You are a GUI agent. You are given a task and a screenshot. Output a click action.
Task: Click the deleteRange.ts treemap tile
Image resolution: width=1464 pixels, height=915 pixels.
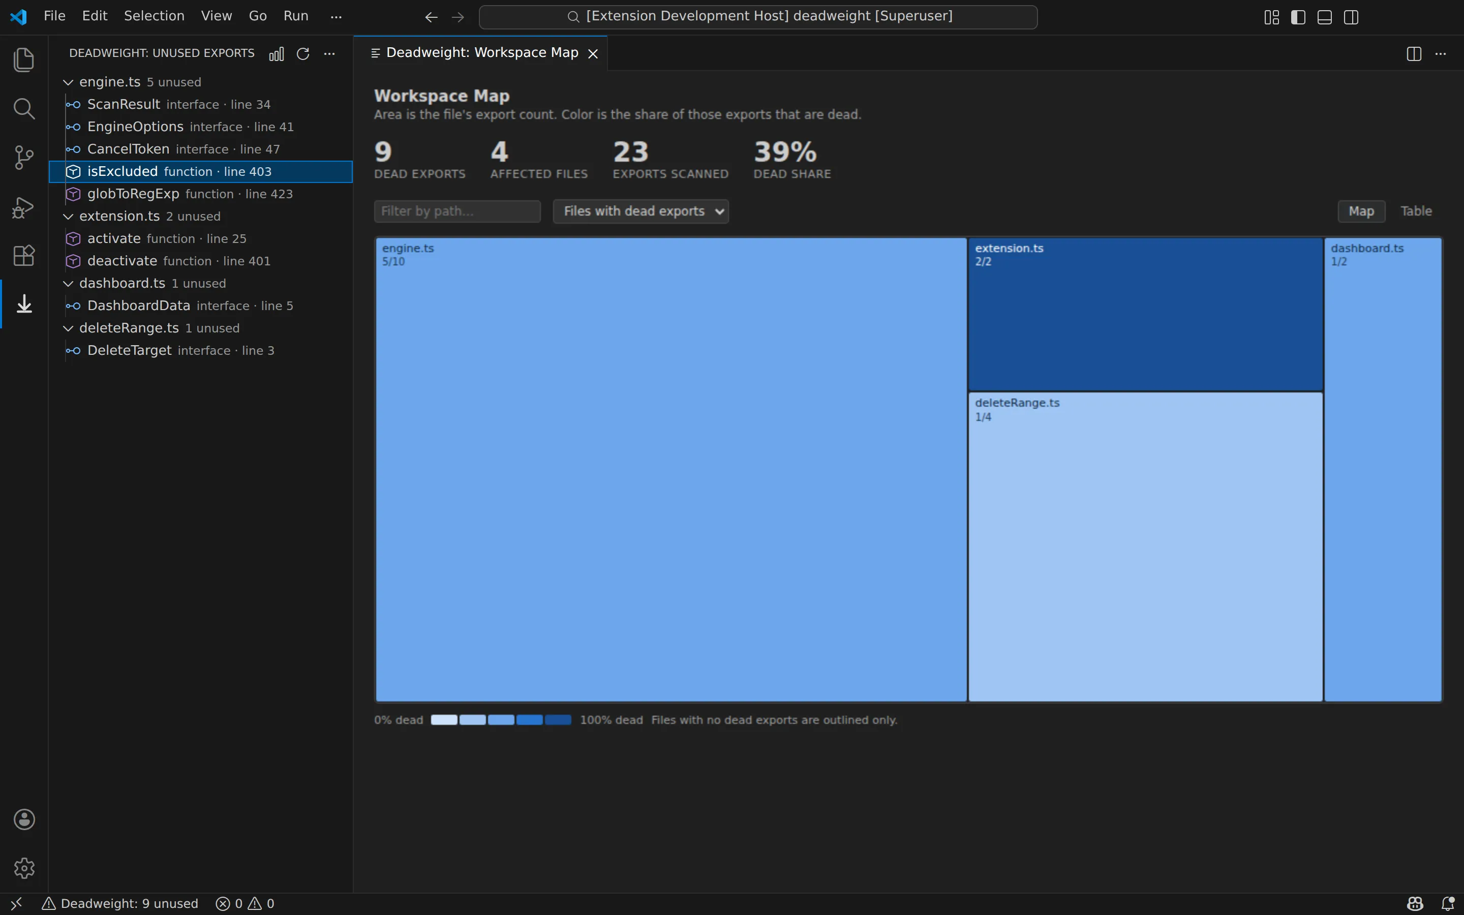(x=1145, y=547)
